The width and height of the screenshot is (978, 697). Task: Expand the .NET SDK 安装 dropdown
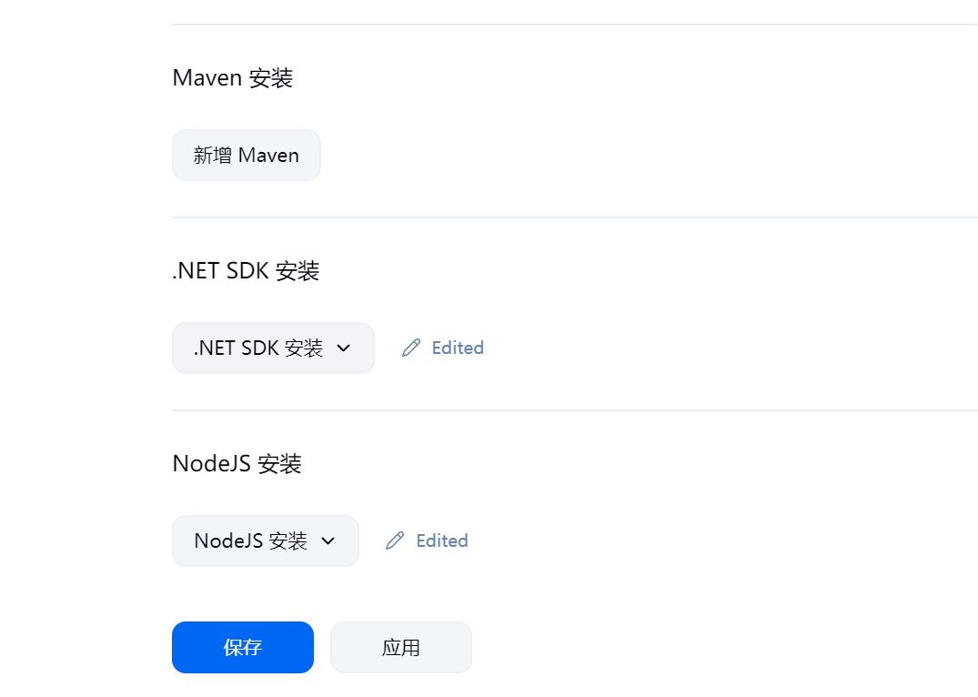pyautogui.click(x=273, y=348)
